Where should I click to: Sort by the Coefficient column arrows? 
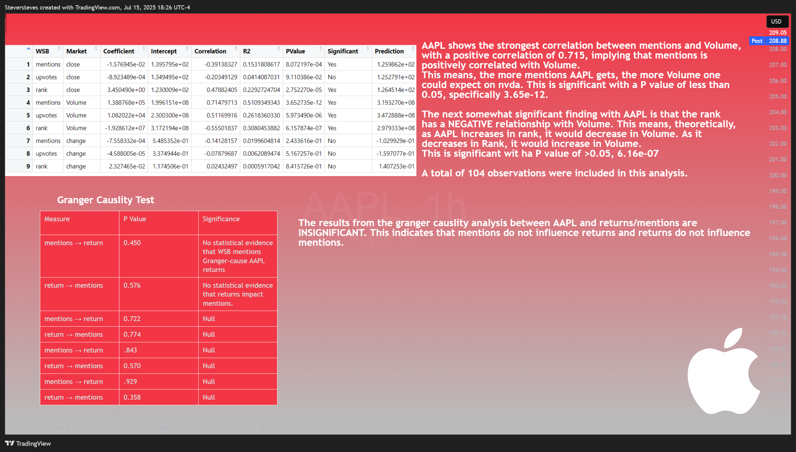pos(144,48)
